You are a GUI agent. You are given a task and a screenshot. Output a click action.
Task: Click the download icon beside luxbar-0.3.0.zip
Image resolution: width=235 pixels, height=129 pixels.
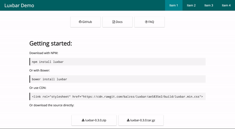[x=83, y=120]
